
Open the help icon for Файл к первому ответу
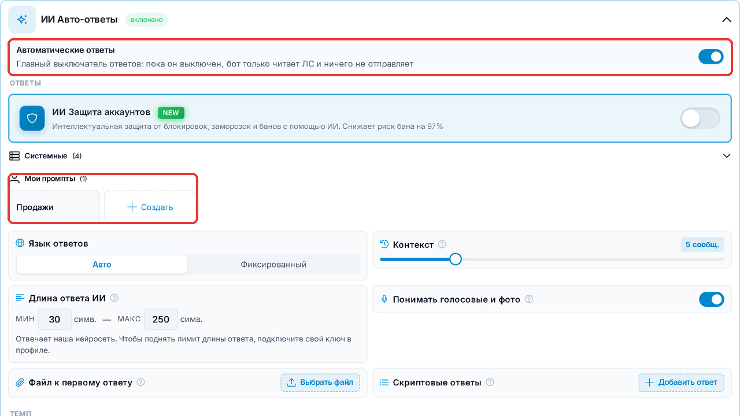coord(140,382)
